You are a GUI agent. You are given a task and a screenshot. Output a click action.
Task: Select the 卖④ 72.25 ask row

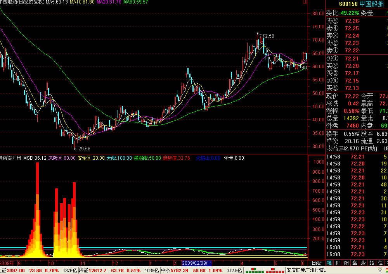[x=357, y=28]
